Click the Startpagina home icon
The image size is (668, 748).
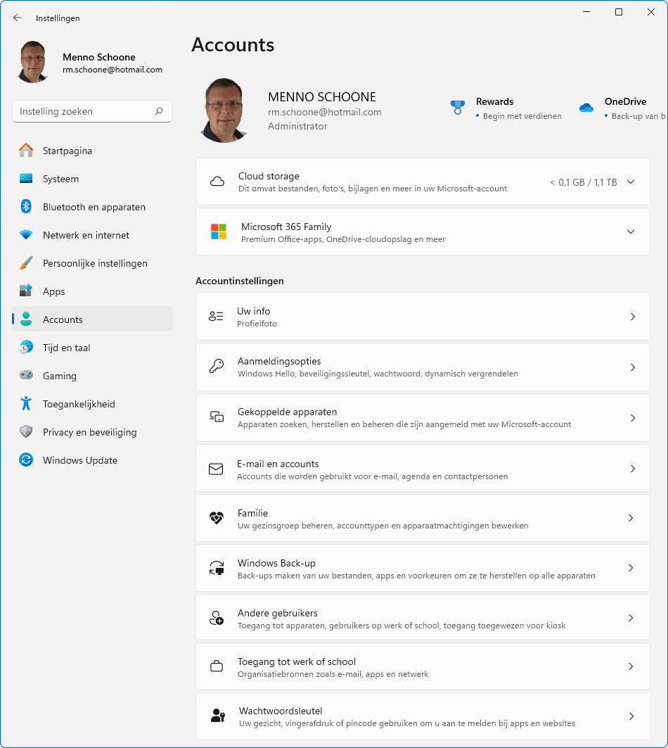[26, 151]
